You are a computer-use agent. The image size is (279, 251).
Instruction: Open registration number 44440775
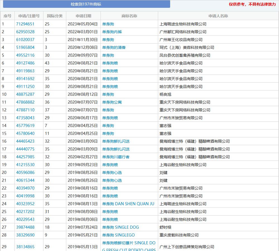pos(25,149)
